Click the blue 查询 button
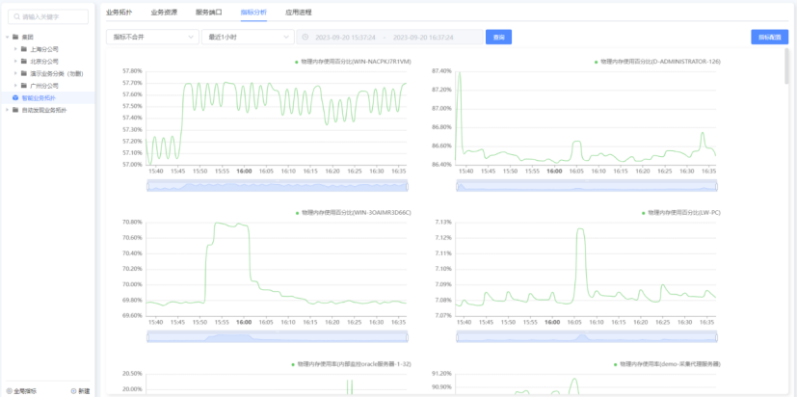 point(498,38)
